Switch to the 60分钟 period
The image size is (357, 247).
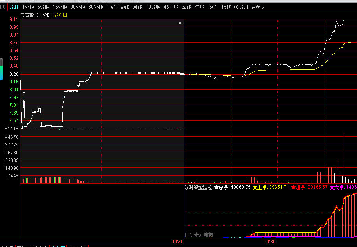(x=95, y=7)
